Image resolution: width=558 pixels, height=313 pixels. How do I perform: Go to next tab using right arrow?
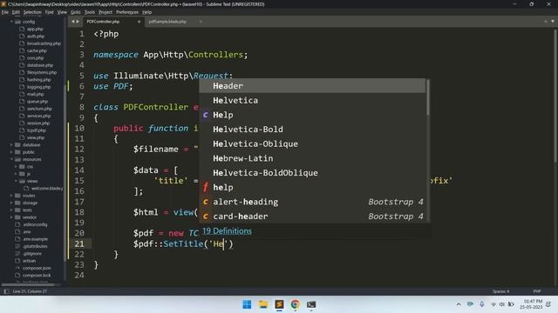78,22
